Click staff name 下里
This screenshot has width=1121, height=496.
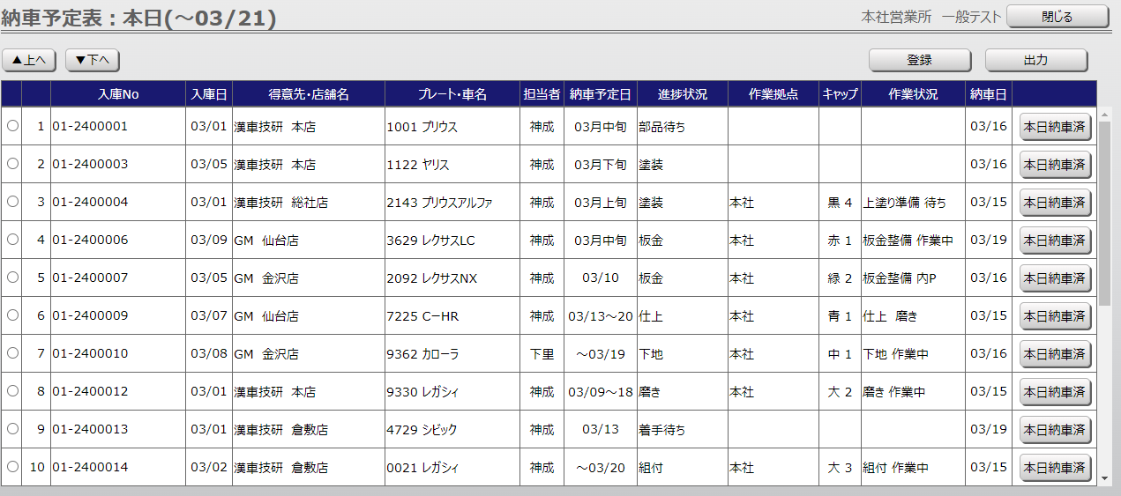point(542,354)
